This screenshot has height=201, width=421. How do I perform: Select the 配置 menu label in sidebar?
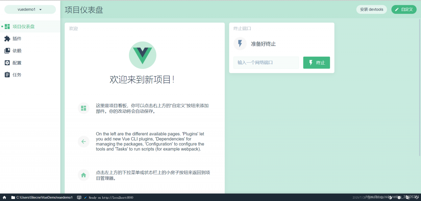(17, 63)
